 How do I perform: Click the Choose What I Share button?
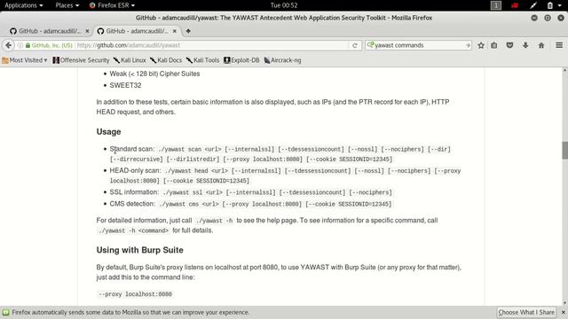(526, 312)
